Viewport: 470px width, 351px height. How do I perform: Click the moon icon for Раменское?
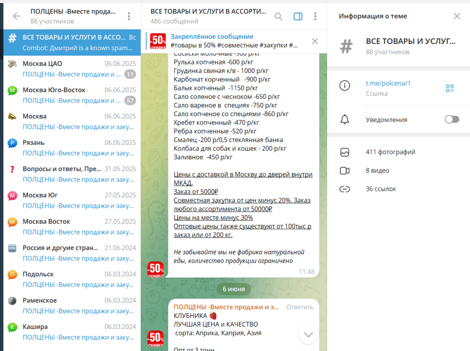point(12,301)
